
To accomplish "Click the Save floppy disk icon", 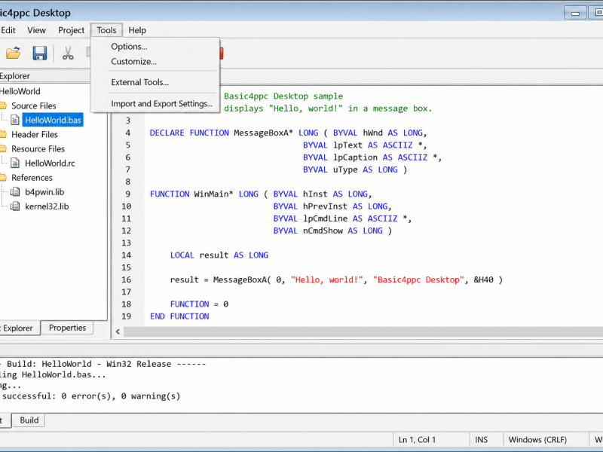I will tap(40, 53).
